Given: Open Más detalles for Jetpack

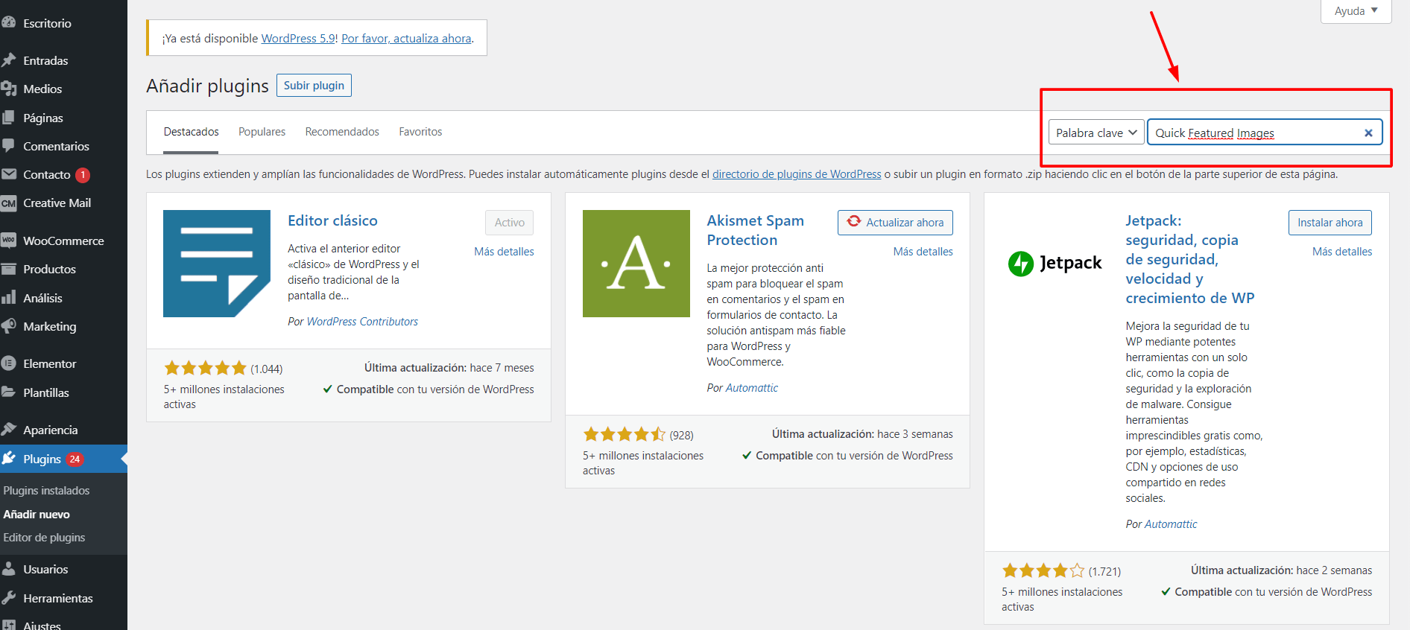Looking at the screenshot, I should 1342,252.
